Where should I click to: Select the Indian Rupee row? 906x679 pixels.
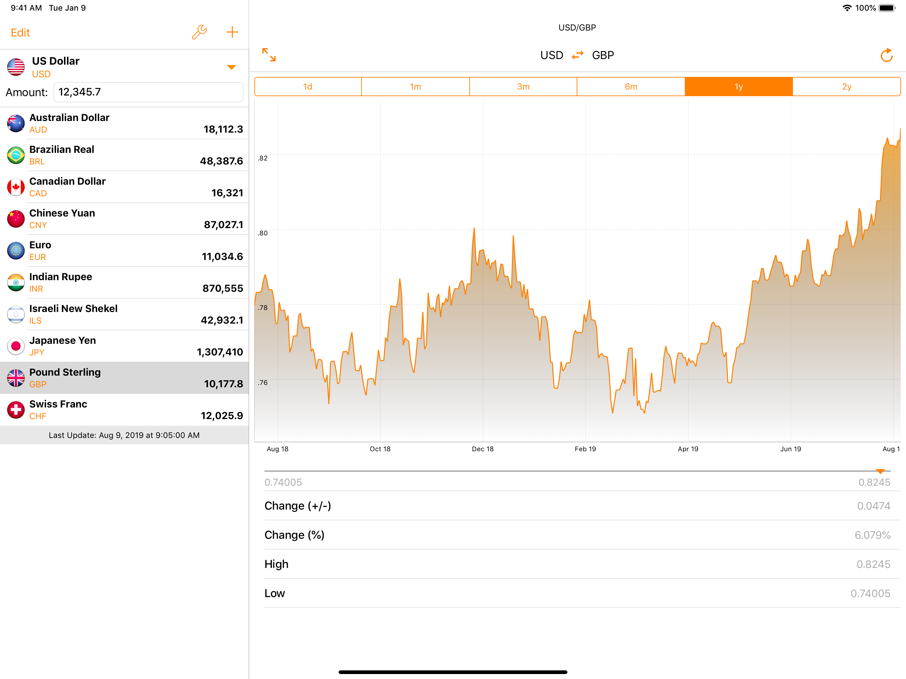(x=124, y=282)
